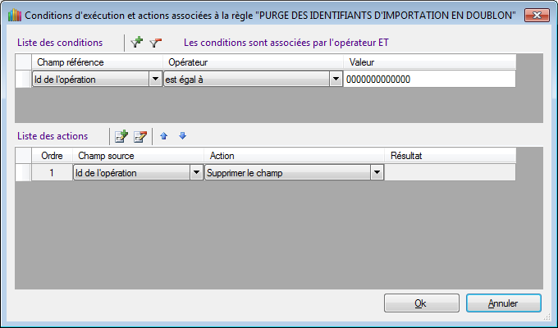This screenshot has height=328, width=558.
Task: Click the add action icon
Action: tap(121, 136)
